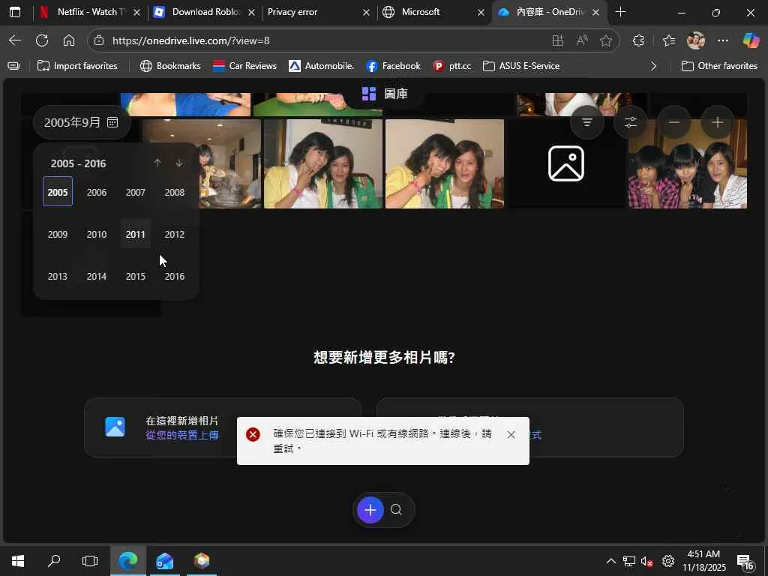The image size is (768, 576).
Task: Choose year 2016 in date picker
Action: 174,276
